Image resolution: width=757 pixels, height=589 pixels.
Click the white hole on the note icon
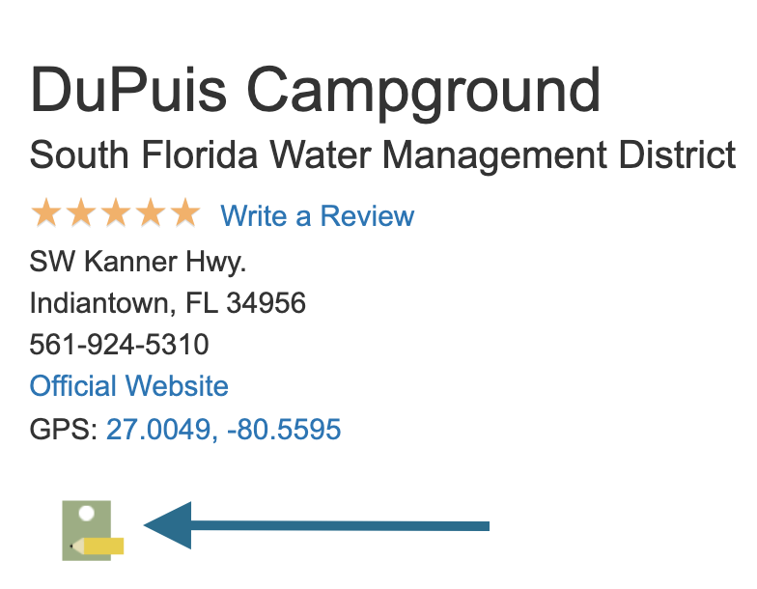click(87, 513)
